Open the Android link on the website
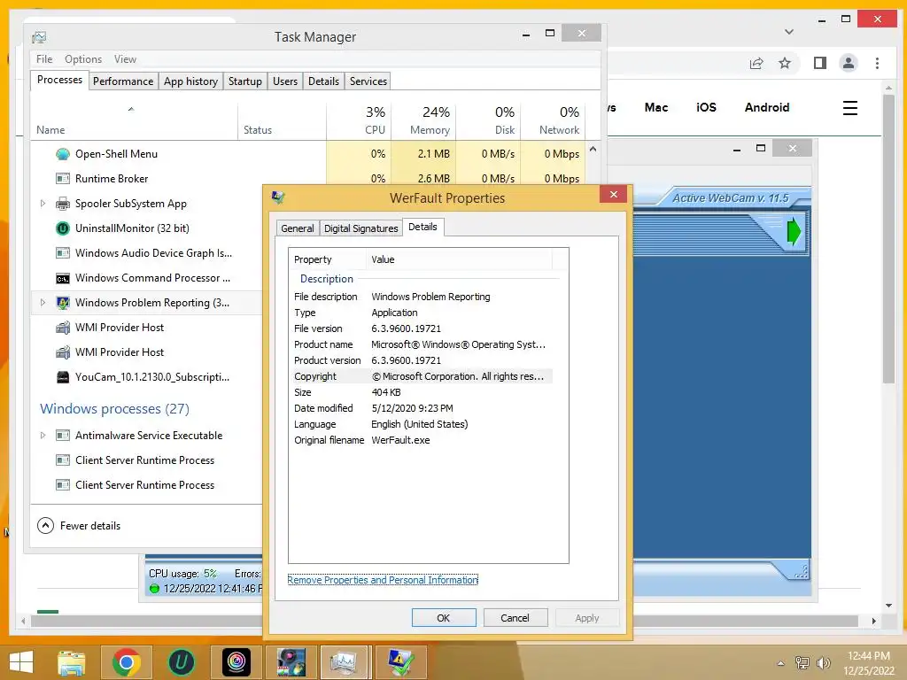Viewport: 907px width, 680px height. coord(767,107)
